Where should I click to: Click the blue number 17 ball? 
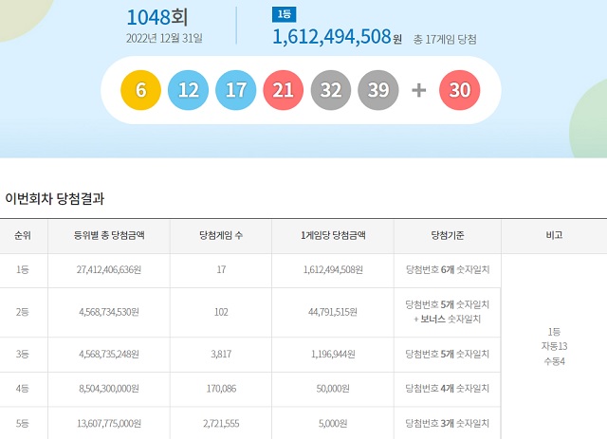click(236, 90)
